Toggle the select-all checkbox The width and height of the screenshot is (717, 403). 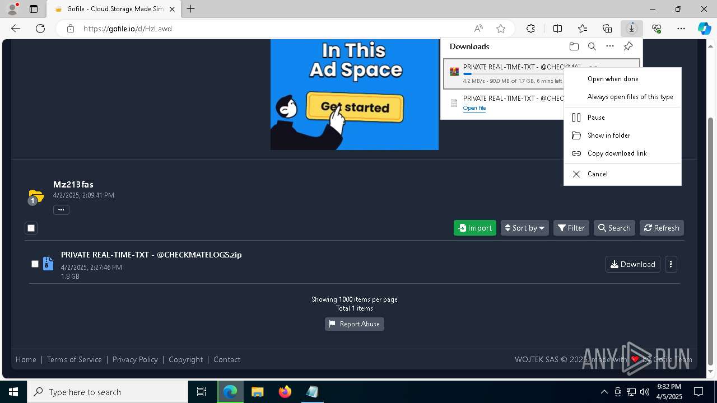tap(31, 228)
